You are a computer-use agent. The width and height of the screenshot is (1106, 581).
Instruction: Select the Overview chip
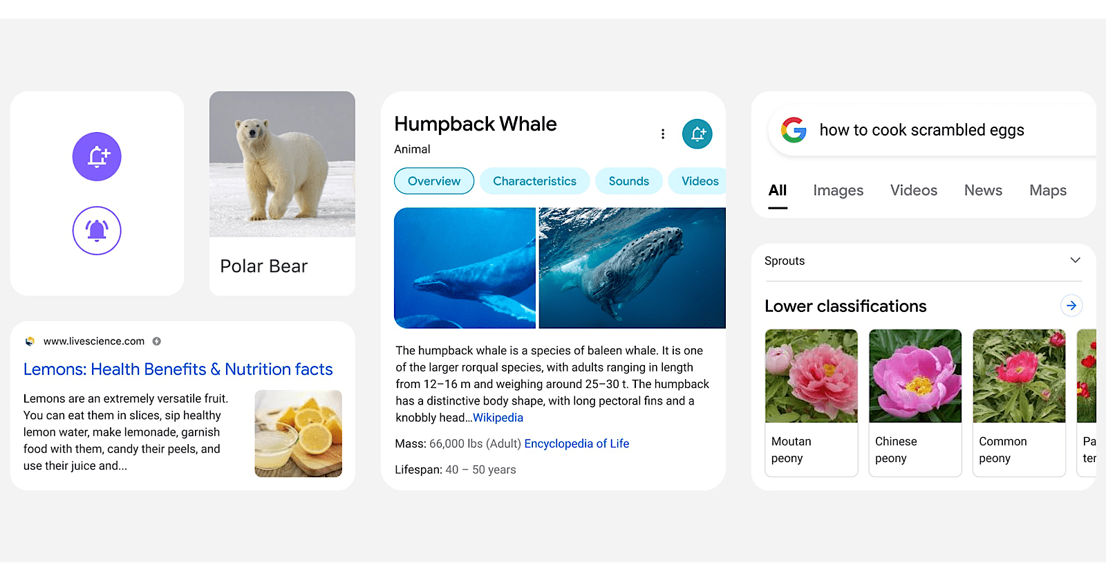pyautogui.click(x=434, y=181)
